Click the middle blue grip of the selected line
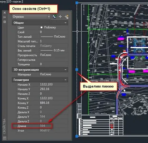This screenshot has height=143, width=148. 77,69
